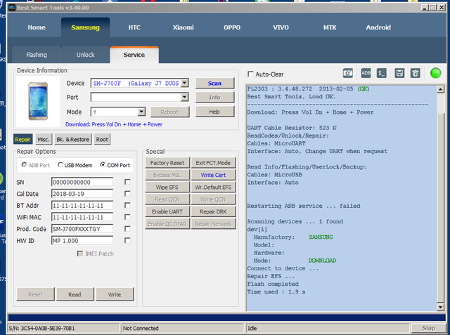This screenshot has height=335, width=450.
Task: Click Exit FCT.Mode button
Action: tap(213, 163)
